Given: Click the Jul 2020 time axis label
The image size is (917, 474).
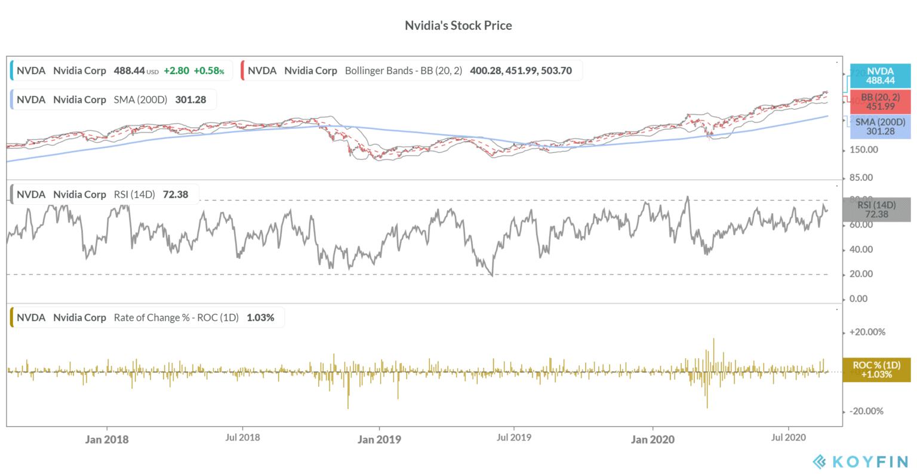Looking at the screenshot, I should click(789, 437).
